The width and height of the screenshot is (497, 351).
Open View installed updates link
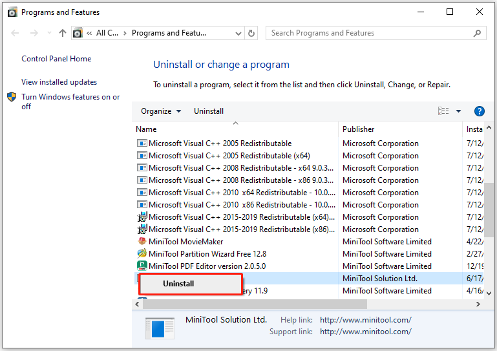59,82
